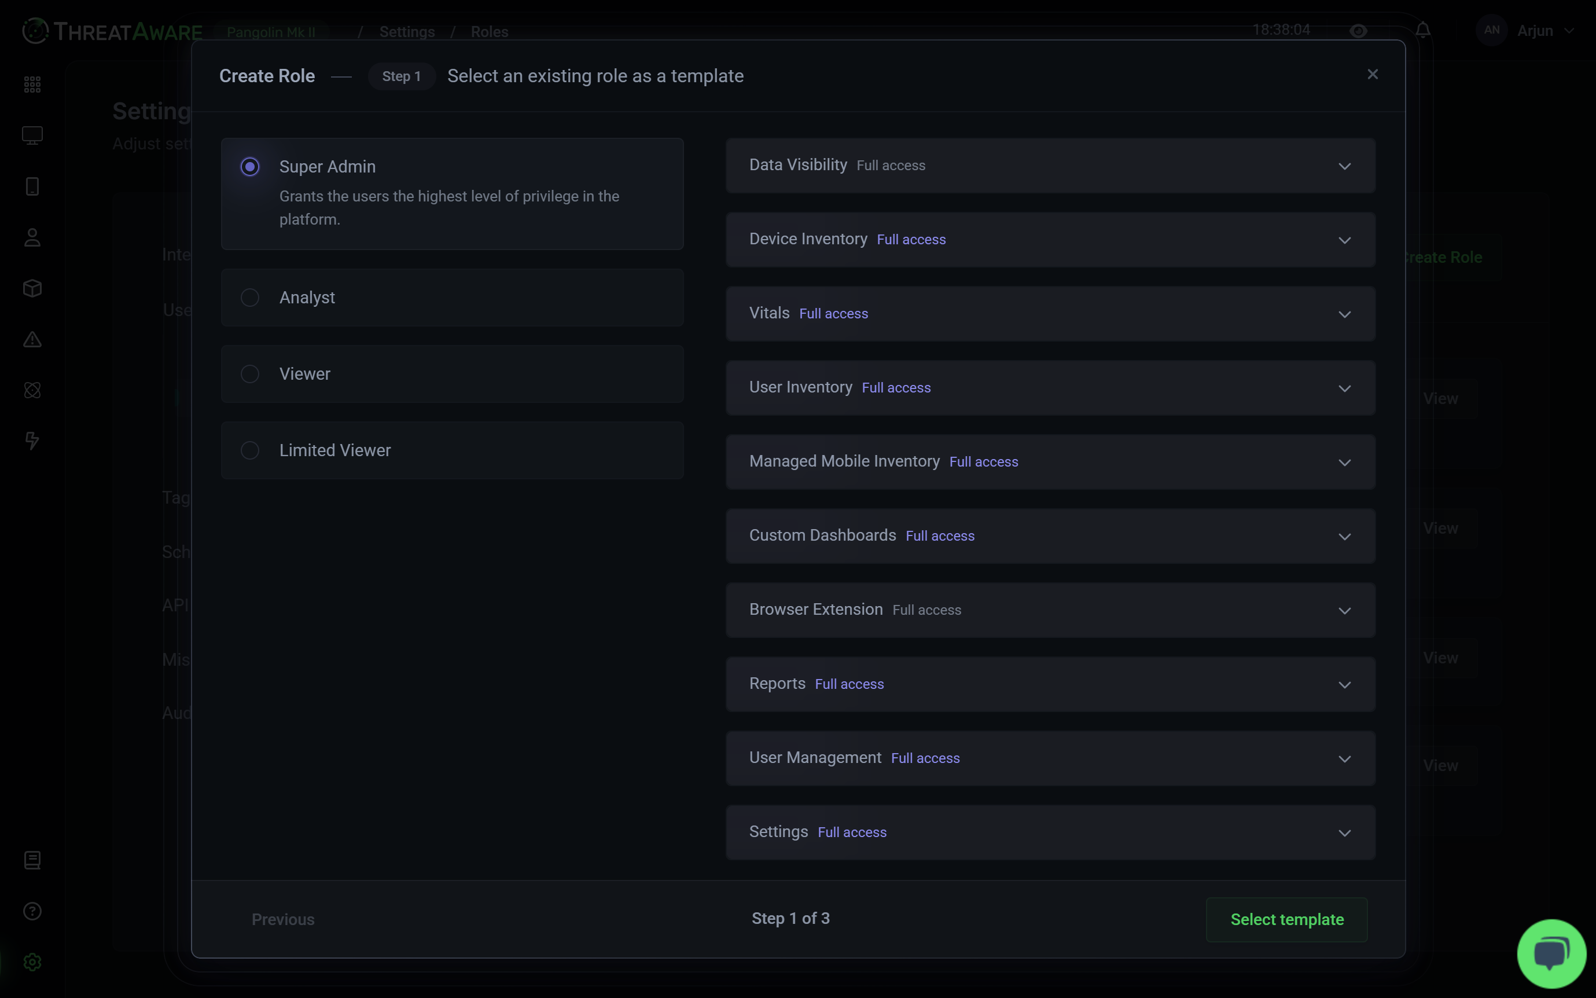
Task: Open the alerts warning triangle icon
Action: 32,340
